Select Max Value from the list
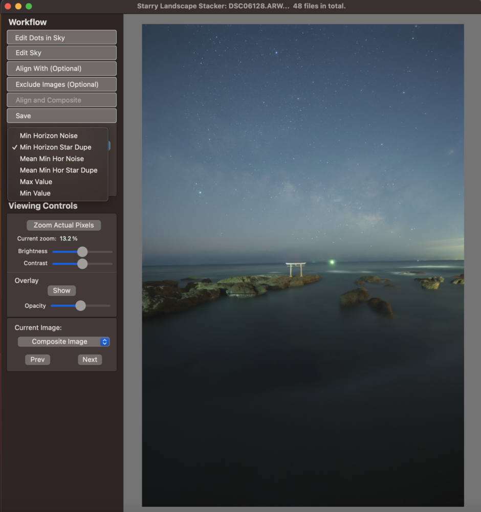The image size is (481, 512). pyautogui.click(x=36, y=182)
